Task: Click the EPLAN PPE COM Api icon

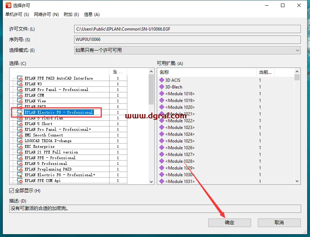Action: (x=20, y=181)
